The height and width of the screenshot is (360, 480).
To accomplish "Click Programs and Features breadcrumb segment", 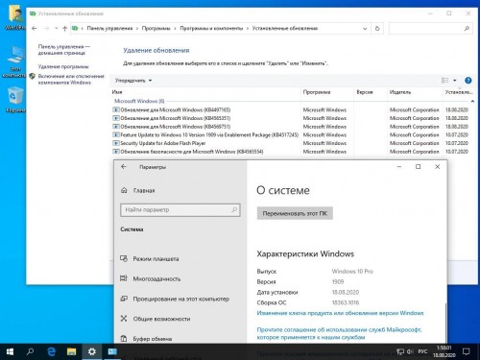I will point(211,29).
